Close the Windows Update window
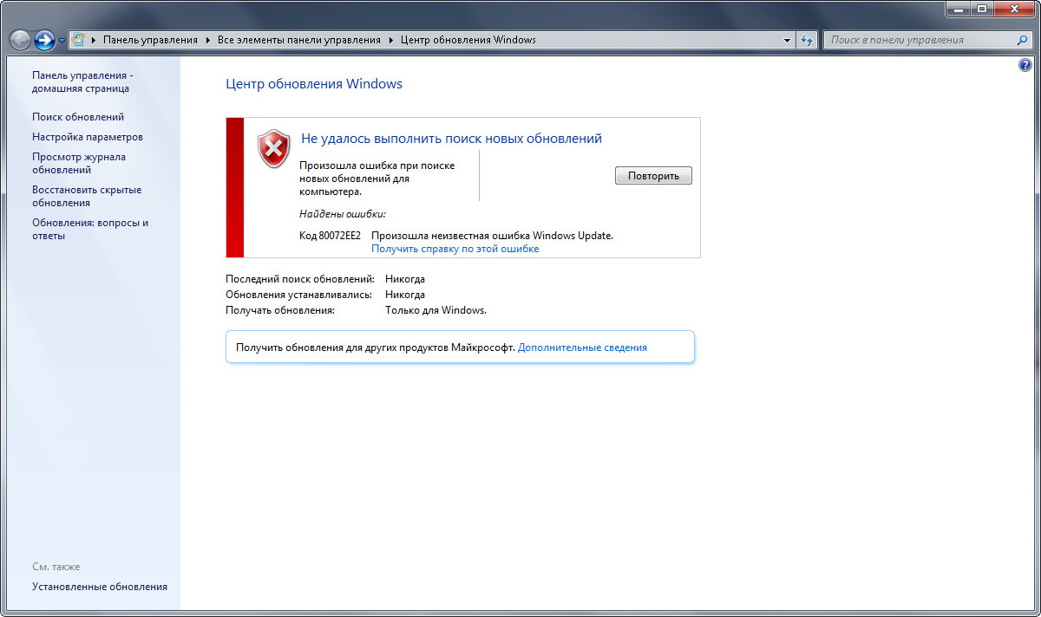Image resolution: width=1041 pixels, height=617 pixels. (1013, 9)
